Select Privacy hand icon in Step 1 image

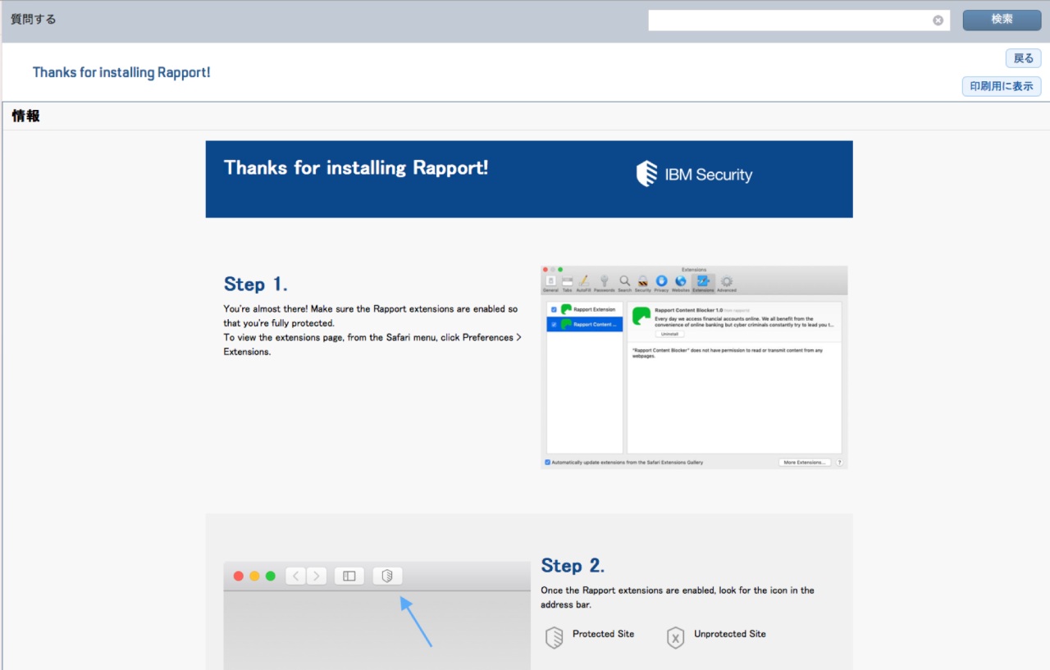click(661, 284)
